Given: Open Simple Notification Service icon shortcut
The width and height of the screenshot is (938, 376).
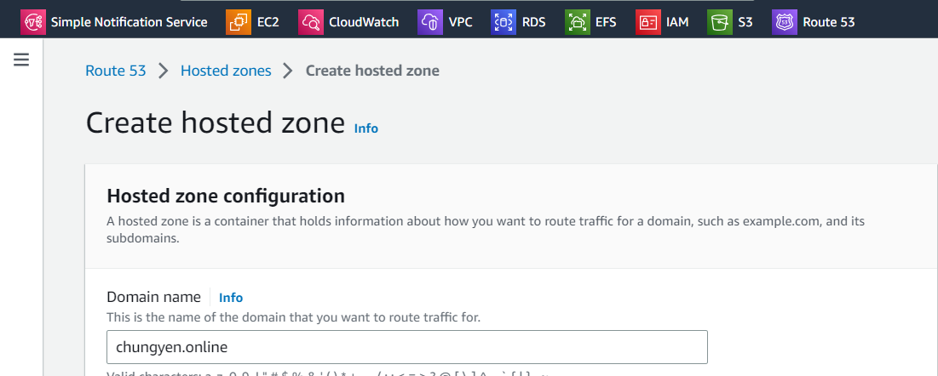Looking at the screenshot, I should point(33,22).
